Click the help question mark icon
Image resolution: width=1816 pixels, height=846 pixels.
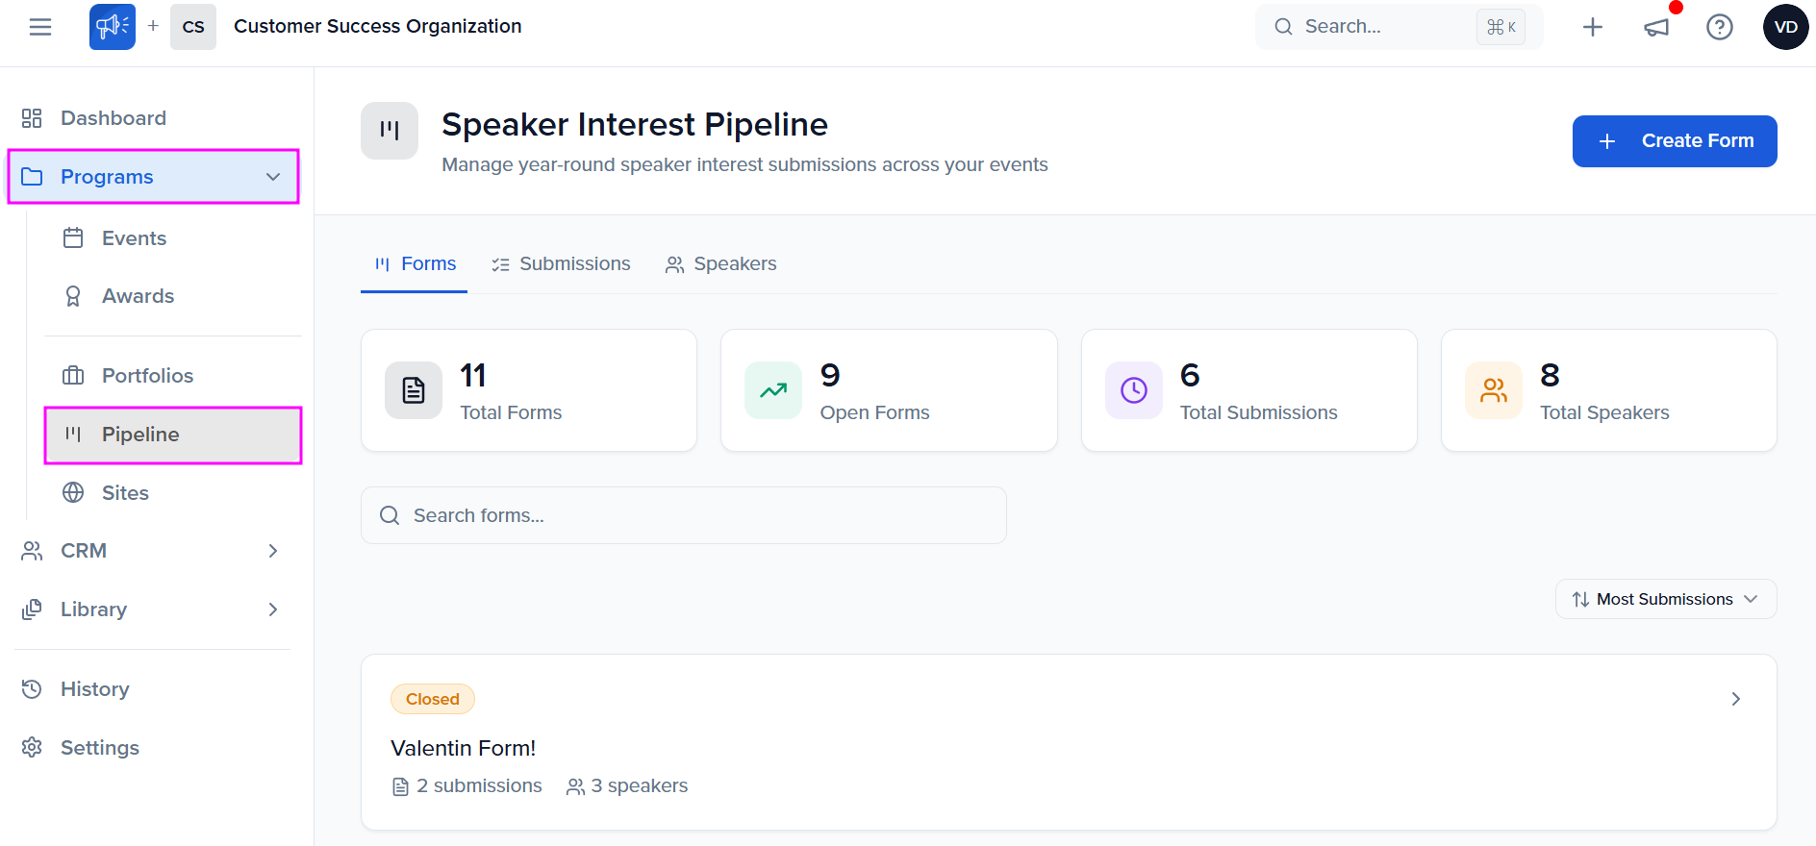[x=1719, y=27]
